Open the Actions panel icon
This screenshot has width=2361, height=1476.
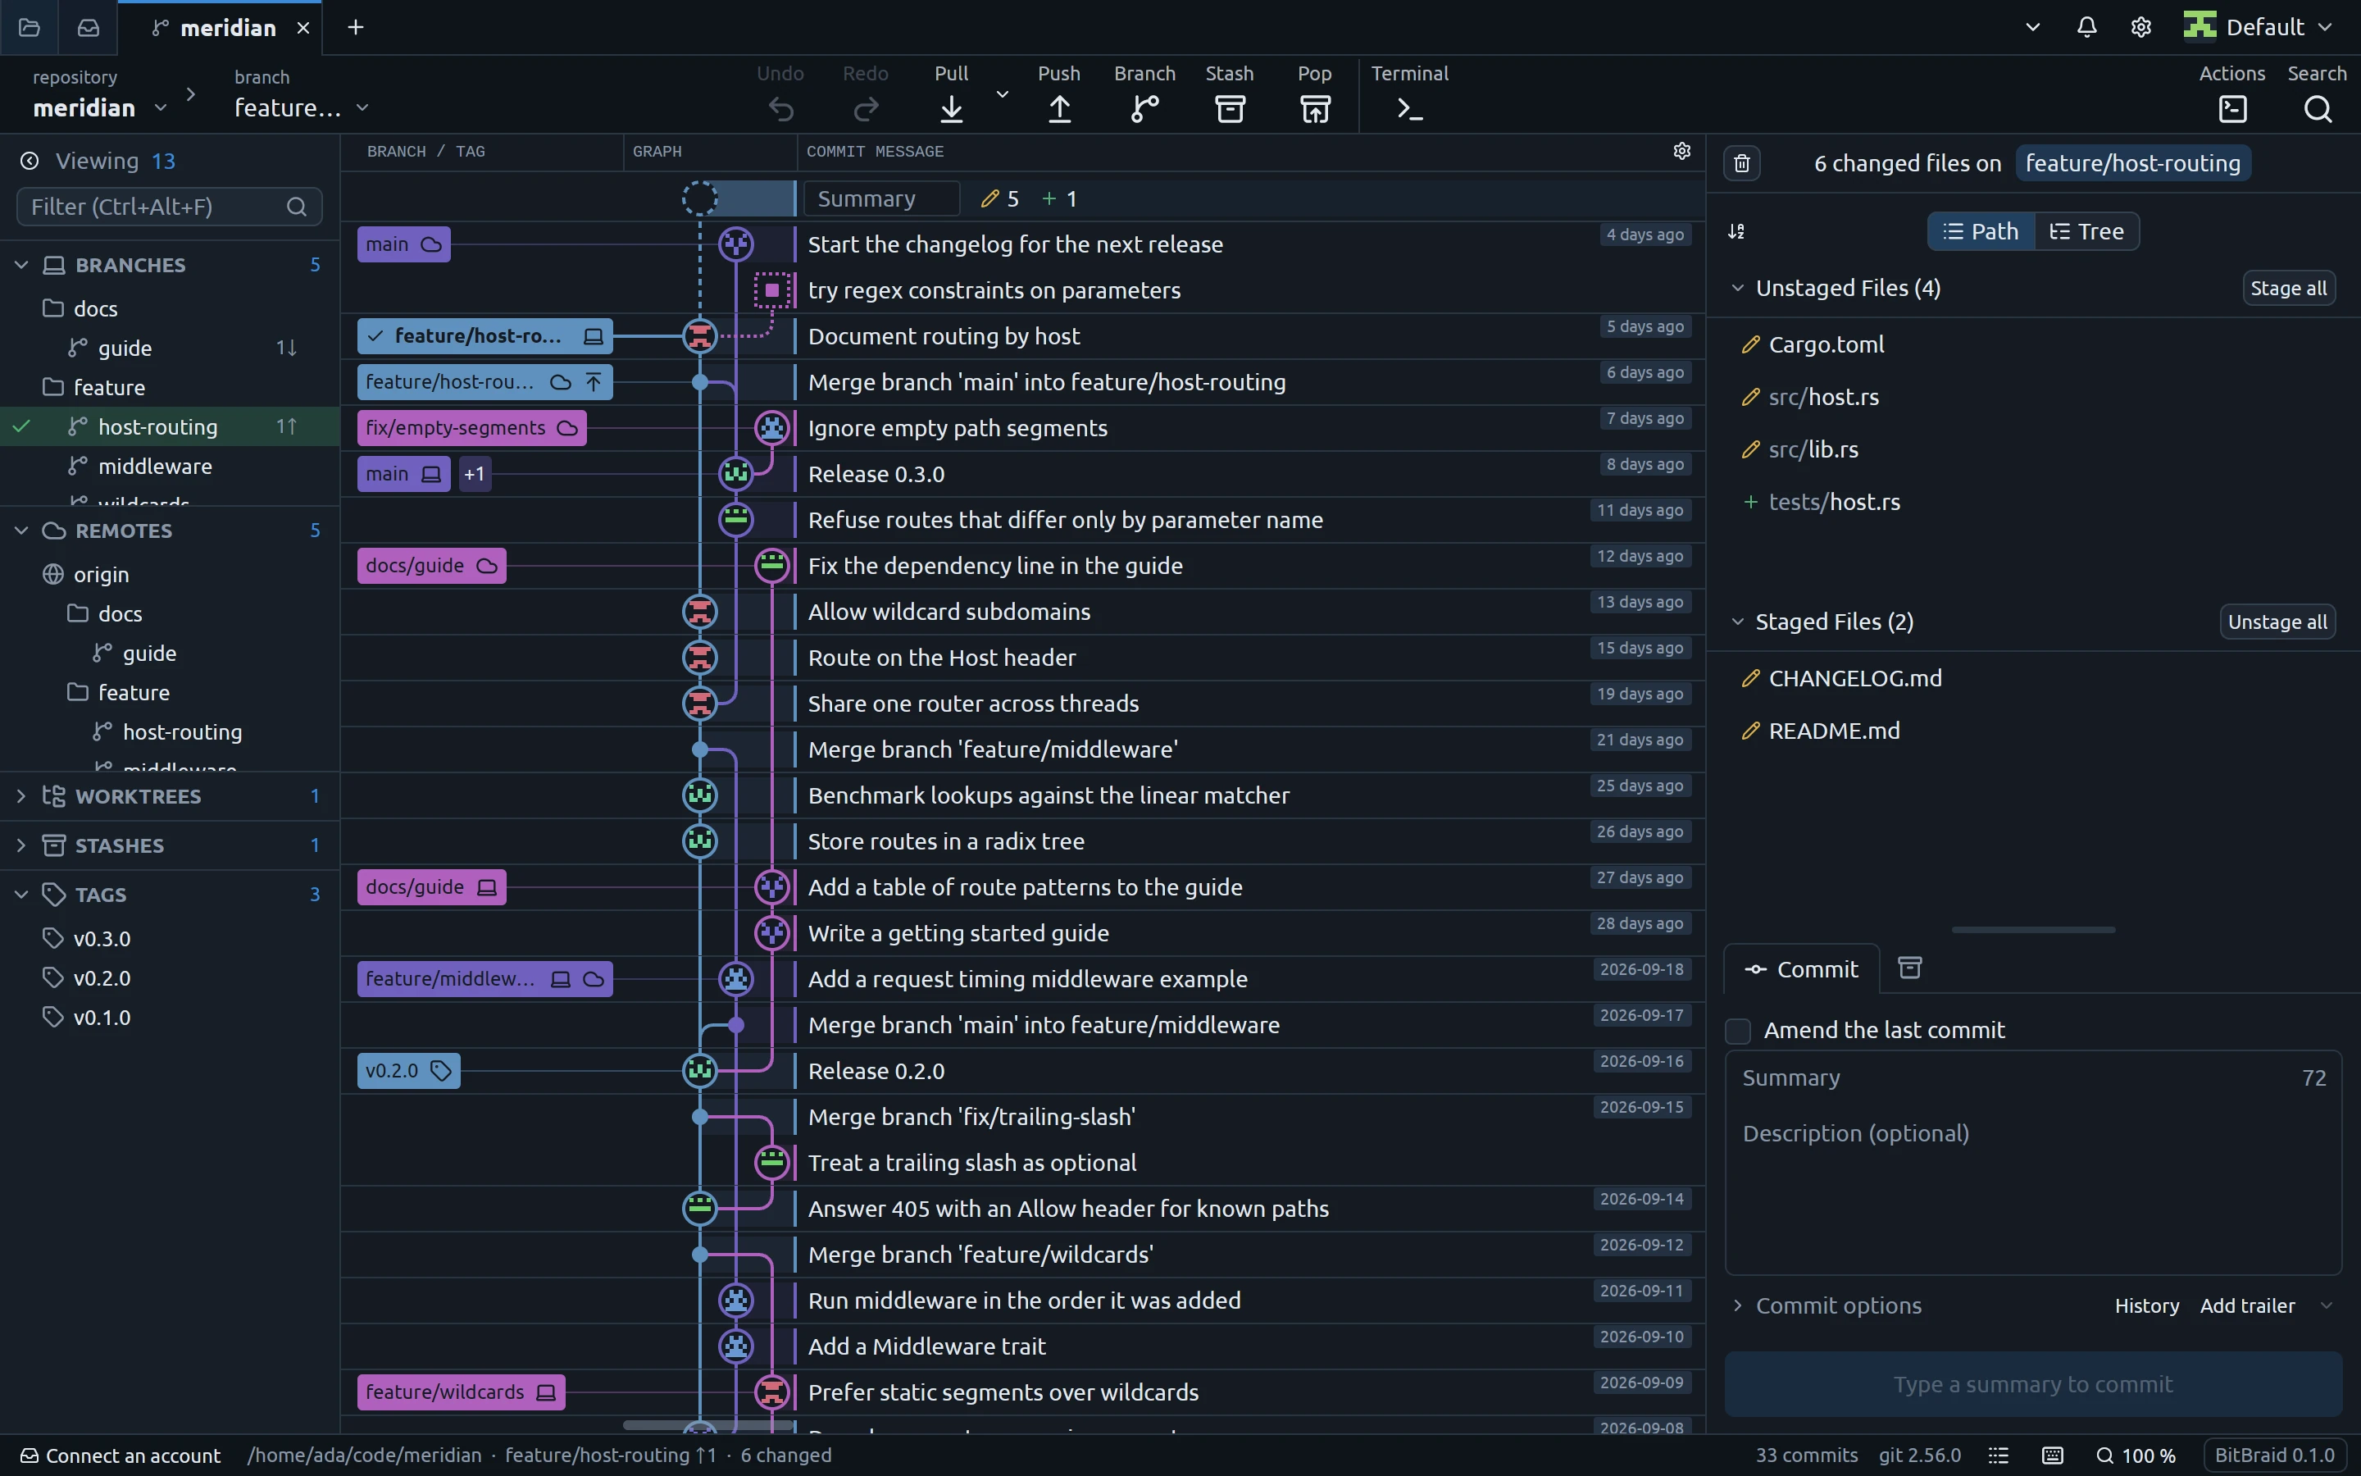[2232, 108]
